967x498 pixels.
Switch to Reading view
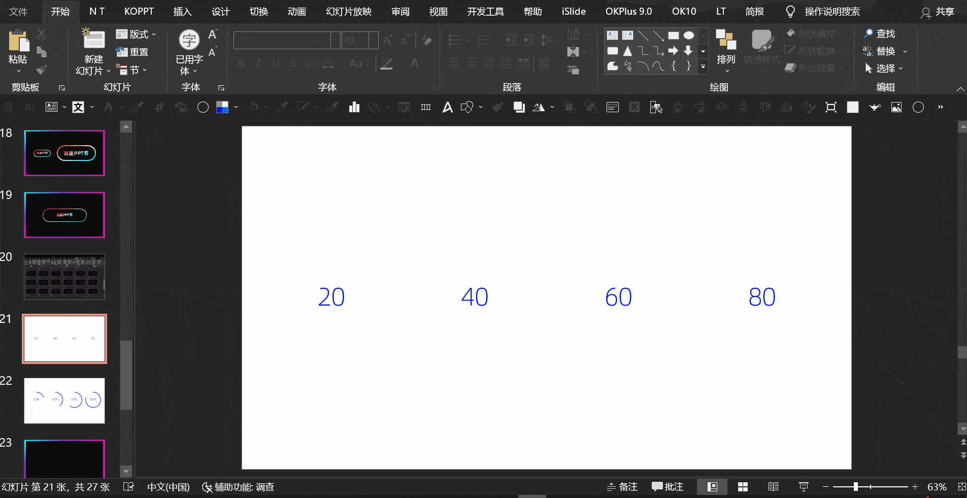[773, 487]
